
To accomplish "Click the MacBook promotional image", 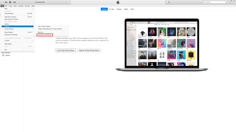I will pos(162,45).
